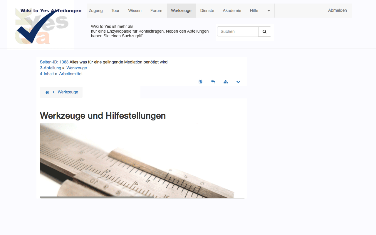376x235 pixels.
Task: Click the back reply arrow icon
Action: coord(213,82)
